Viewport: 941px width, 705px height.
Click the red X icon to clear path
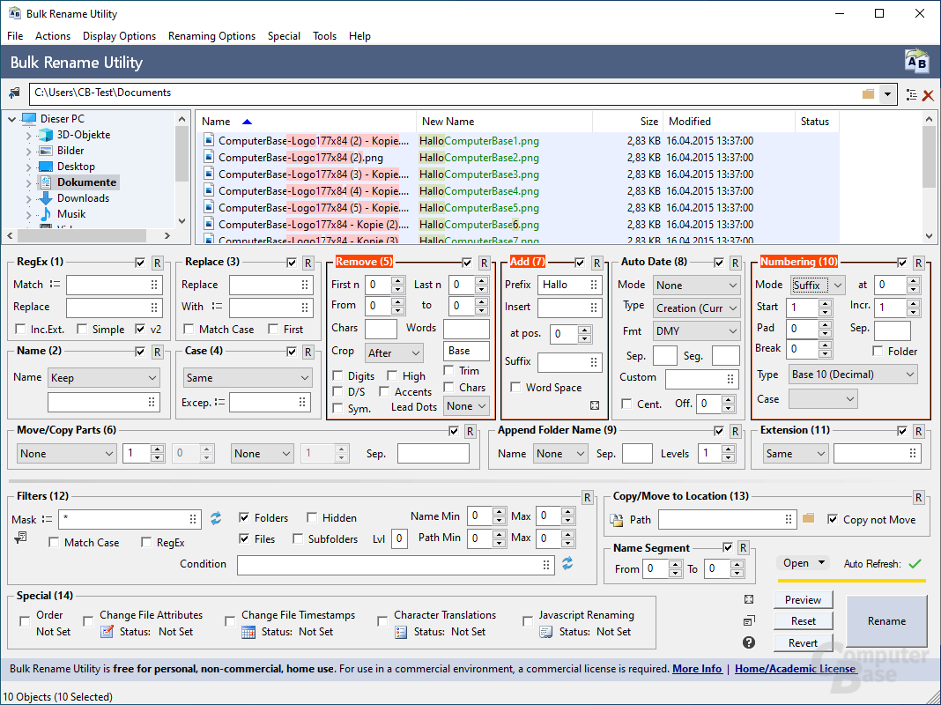tap(929, 94)
